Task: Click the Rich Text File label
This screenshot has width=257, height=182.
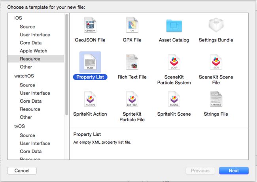Action: click(132, 77)
